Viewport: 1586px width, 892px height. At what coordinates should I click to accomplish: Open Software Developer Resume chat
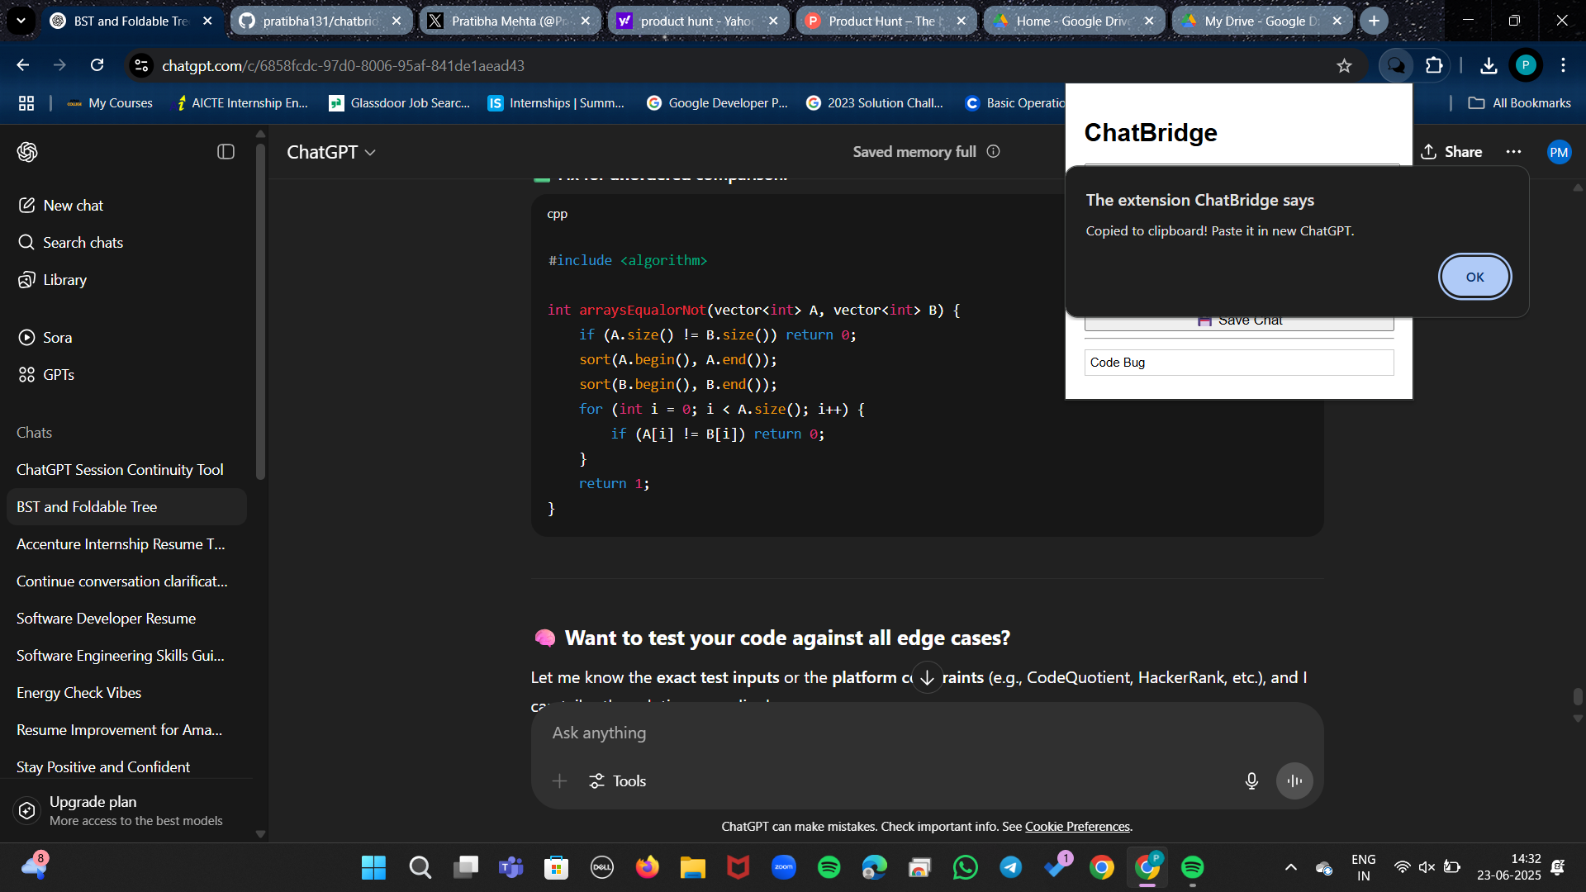(x=126, y=618)
